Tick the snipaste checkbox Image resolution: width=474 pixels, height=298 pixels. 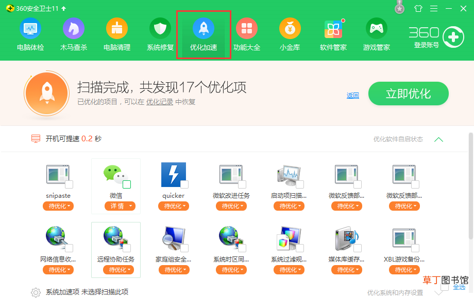(69, 184)
